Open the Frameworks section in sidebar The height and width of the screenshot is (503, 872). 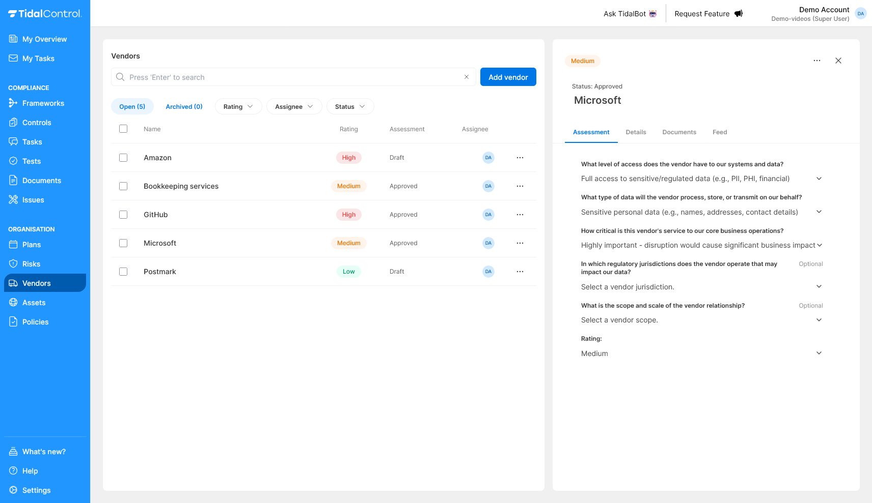[43, 103]
